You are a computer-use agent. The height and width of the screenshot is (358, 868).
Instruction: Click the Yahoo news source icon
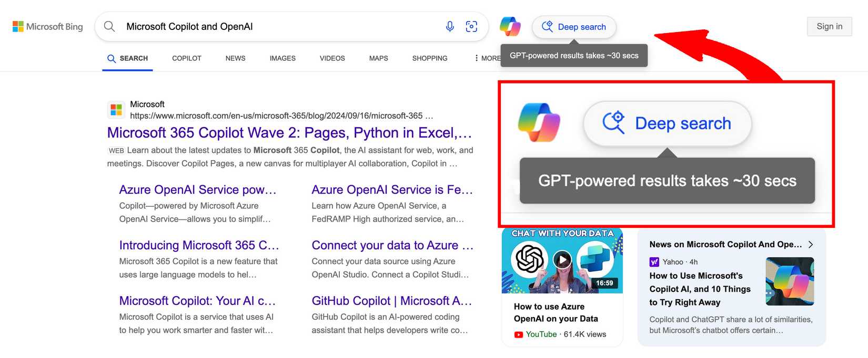(654, 262)
